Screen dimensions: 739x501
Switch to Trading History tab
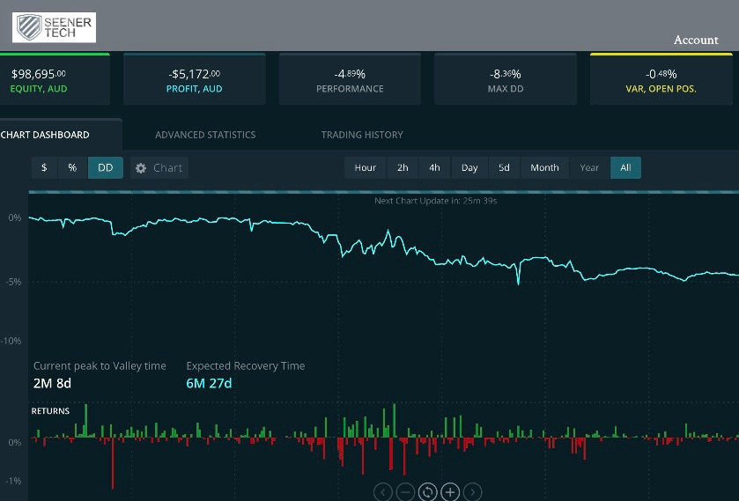click(x=362, y=135)
